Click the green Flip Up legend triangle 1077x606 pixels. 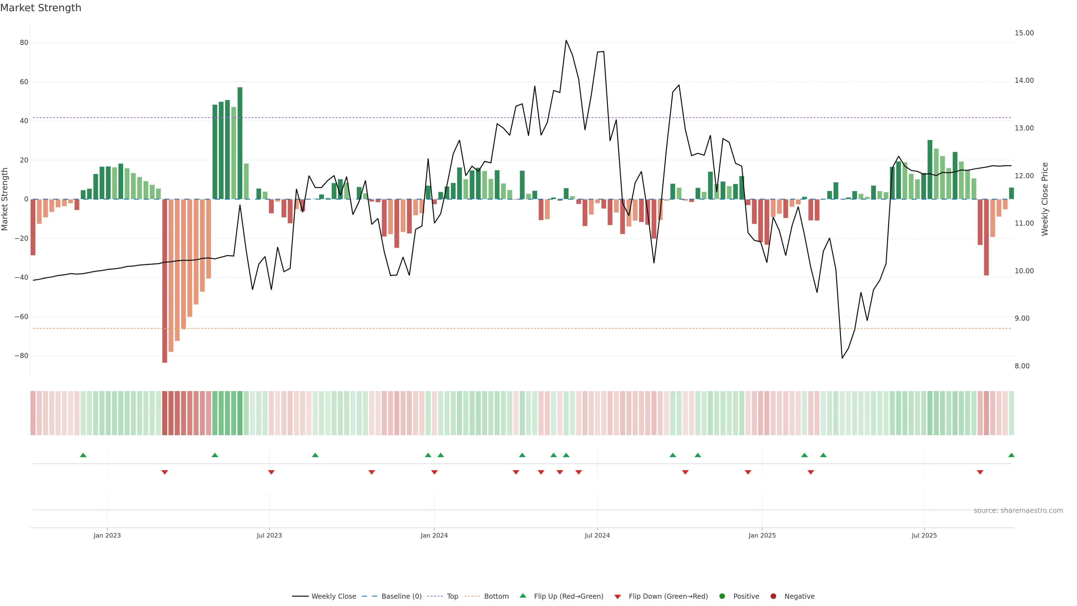[x=523, y=596]
